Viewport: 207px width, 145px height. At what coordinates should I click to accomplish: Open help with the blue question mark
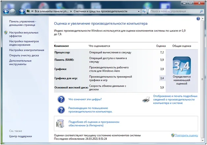(x=198, y=19)
